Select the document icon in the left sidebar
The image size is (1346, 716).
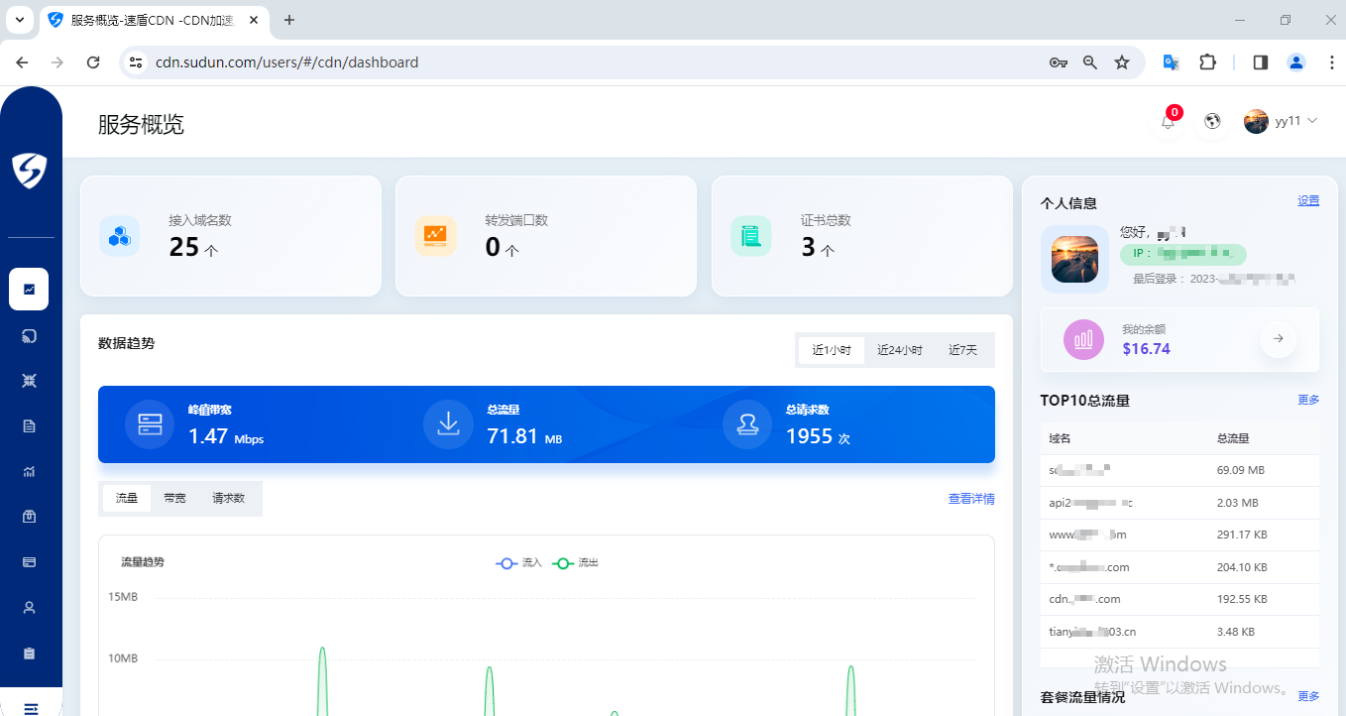click(x=29, y=426)
